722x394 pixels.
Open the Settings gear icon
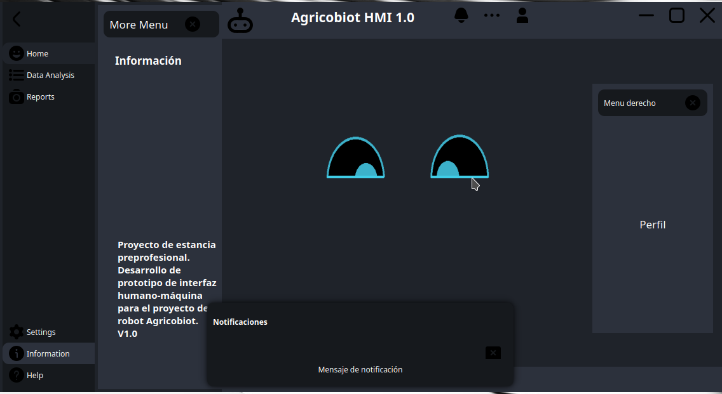coord(15,331)
